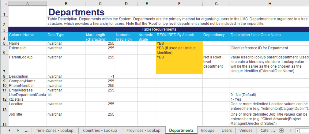Select column B header
Image resolution: width=309 pixels, height=134 pixels.
point(66,4)
